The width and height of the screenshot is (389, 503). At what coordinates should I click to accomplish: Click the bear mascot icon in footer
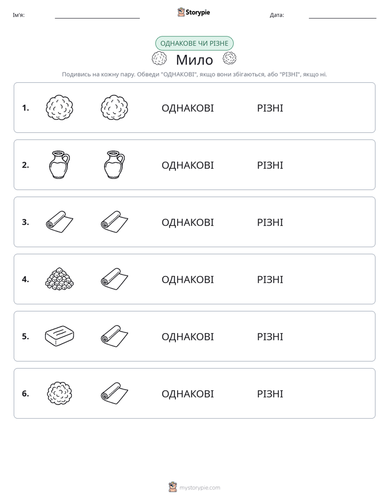tap(173, 487)
